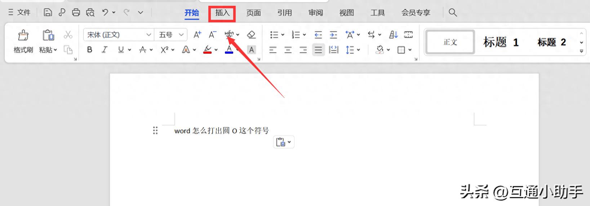The image size is (590, 206).
Task: Click the Clear Formatting eraser icon
Action: [251, 35]
